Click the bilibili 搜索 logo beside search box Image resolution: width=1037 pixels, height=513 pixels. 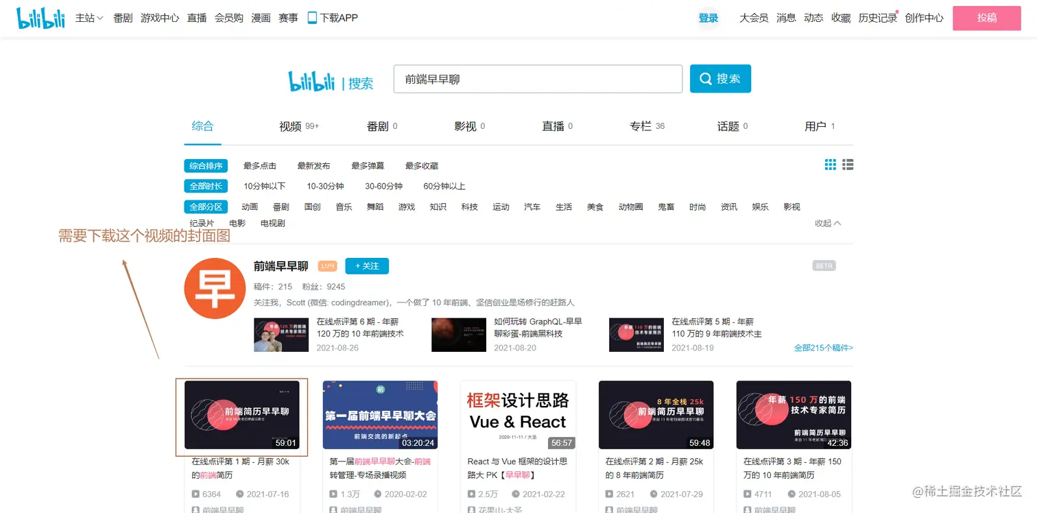[x=331, y=82]
